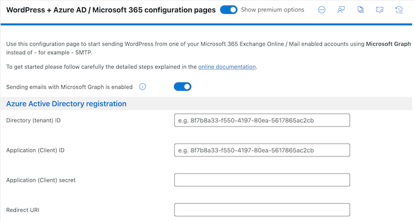Click the person feedback icon in header
Viewport: 414px width, 221px height.
[341, 10]
